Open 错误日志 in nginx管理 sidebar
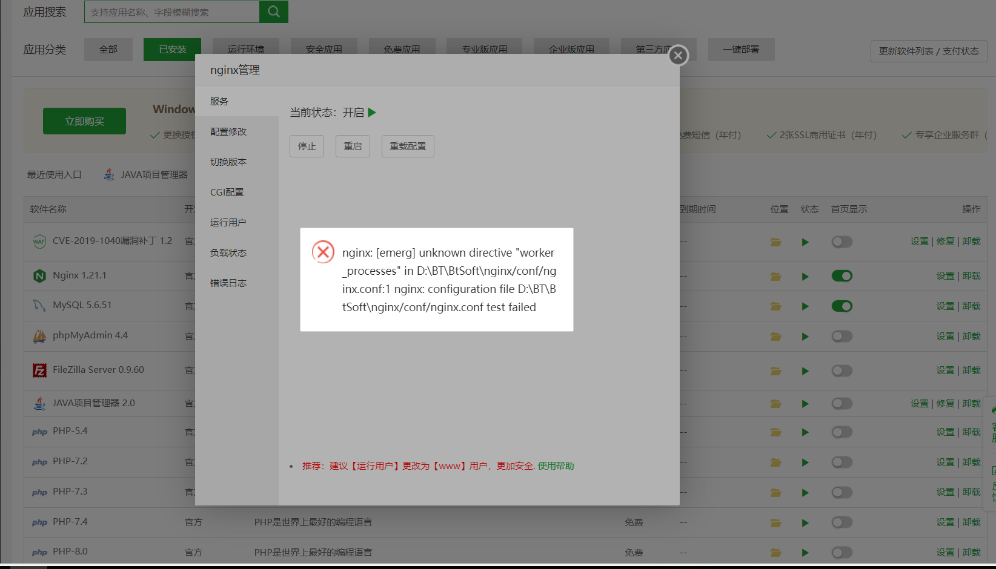The height and width of the screenshot is (569, 996). (237, 283)
